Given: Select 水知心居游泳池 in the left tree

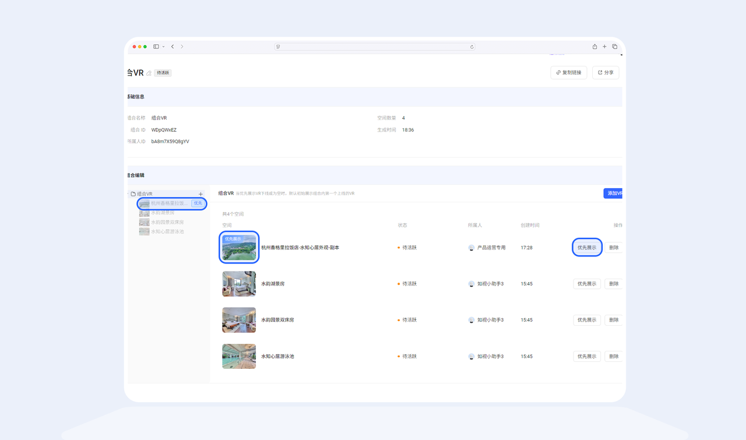Looking at the screenshot, I should [x=167, y=231].
